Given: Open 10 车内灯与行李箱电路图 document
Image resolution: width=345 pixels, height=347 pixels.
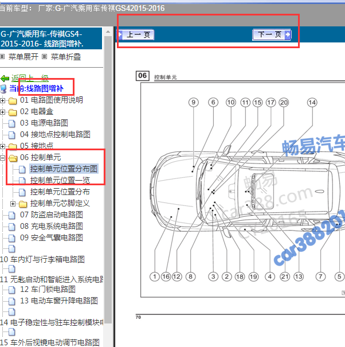Looking at the screenshot, I should (42, 259).
